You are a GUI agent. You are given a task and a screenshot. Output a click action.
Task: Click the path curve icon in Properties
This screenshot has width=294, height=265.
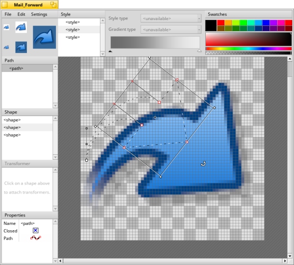pos(35,239)
